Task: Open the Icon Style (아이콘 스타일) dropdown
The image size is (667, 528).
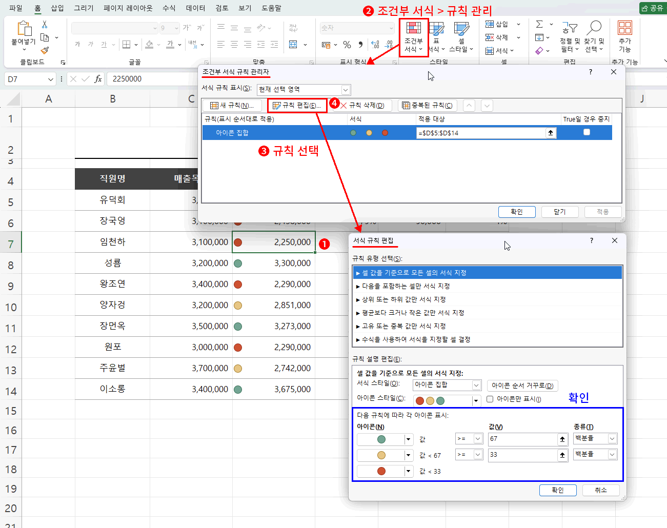Action: [x=476, y=401]
